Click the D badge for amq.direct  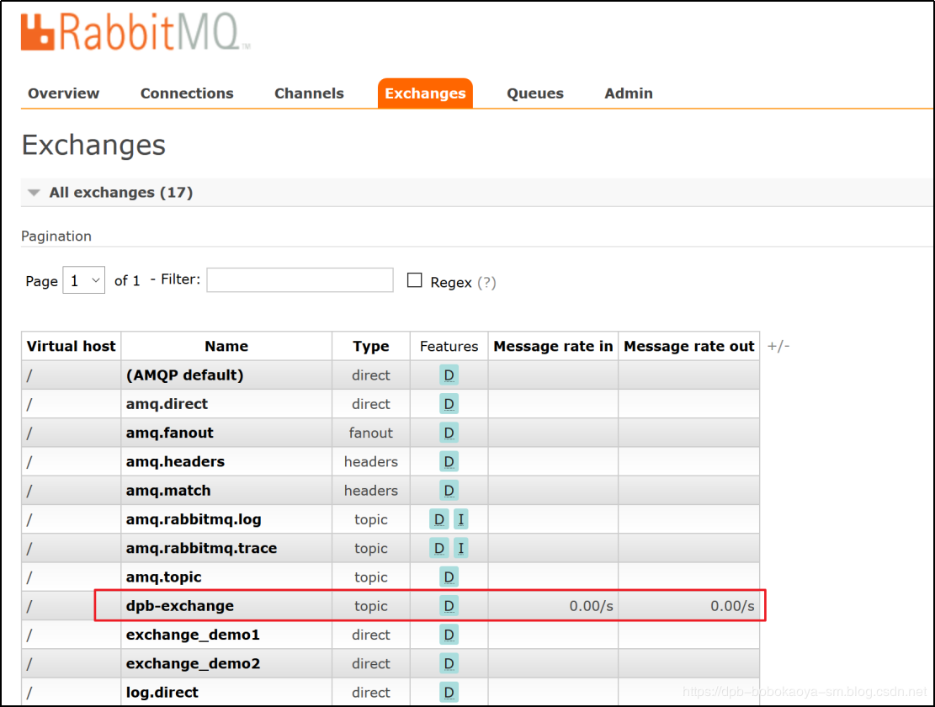coord(449,404)
